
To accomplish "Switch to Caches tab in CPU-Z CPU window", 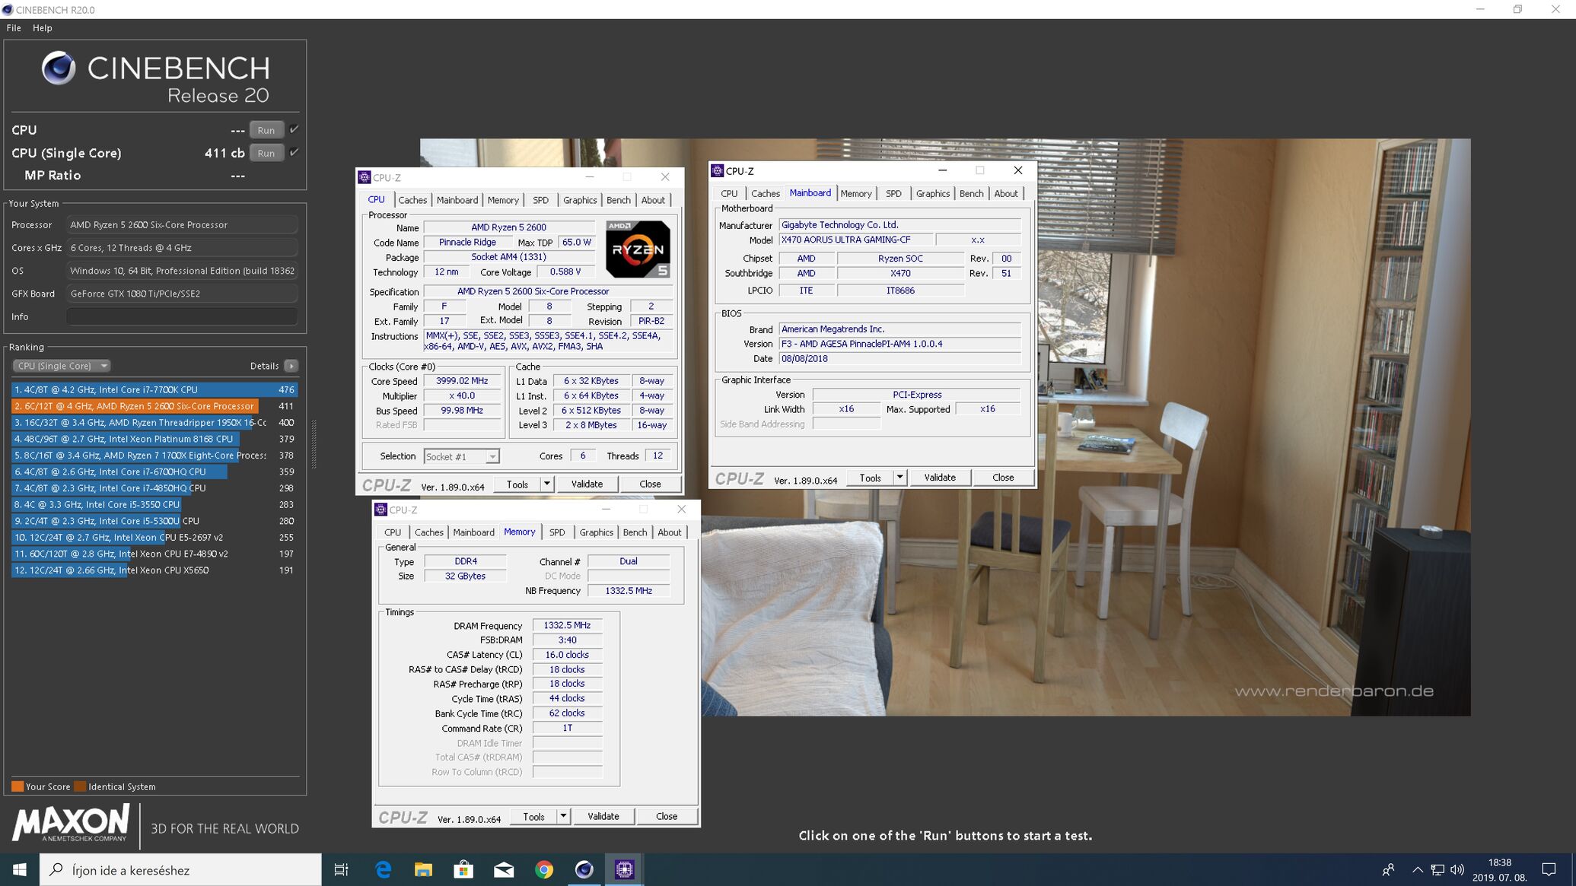I will coord(412,200).
